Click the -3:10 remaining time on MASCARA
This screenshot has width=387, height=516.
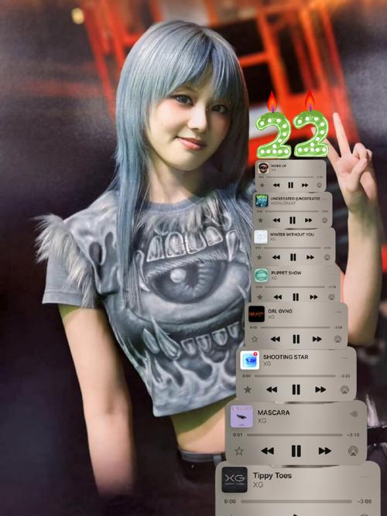pyautogui.click(x=353, y=435)
